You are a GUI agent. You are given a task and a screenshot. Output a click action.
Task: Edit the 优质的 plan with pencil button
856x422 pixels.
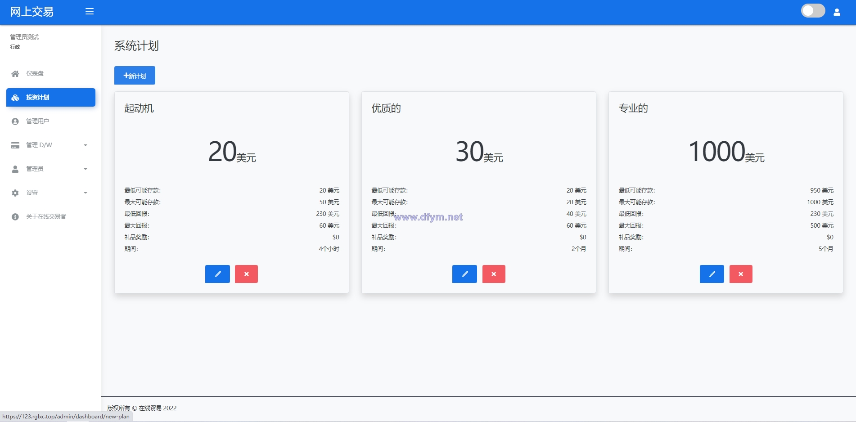[x=464, y=274]
